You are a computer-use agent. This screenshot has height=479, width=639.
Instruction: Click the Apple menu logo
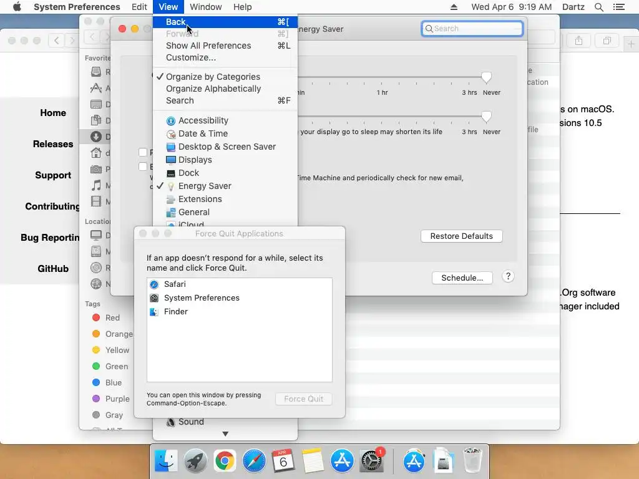point(17,7)
